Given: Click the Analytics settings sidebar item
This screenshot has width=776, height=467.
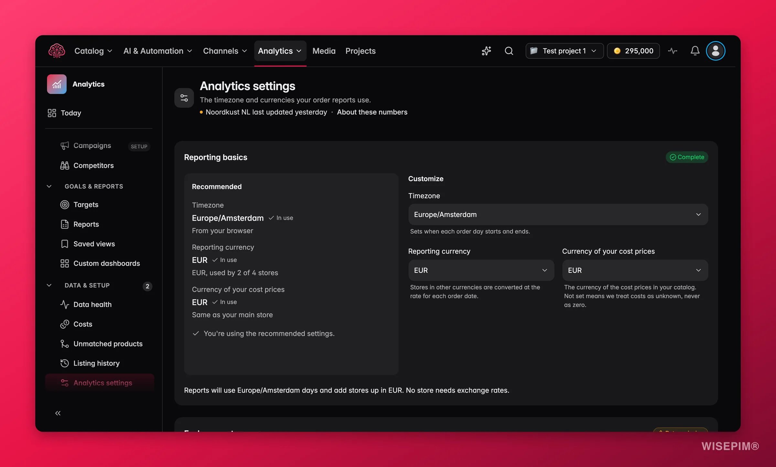Looking at the screenshot, I should [100, 383].
